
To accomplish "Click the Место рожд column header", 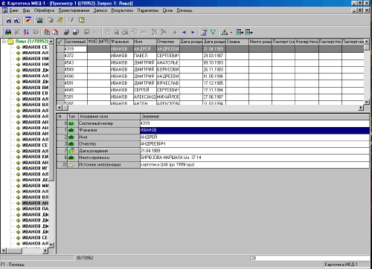I will coord(260,42).
